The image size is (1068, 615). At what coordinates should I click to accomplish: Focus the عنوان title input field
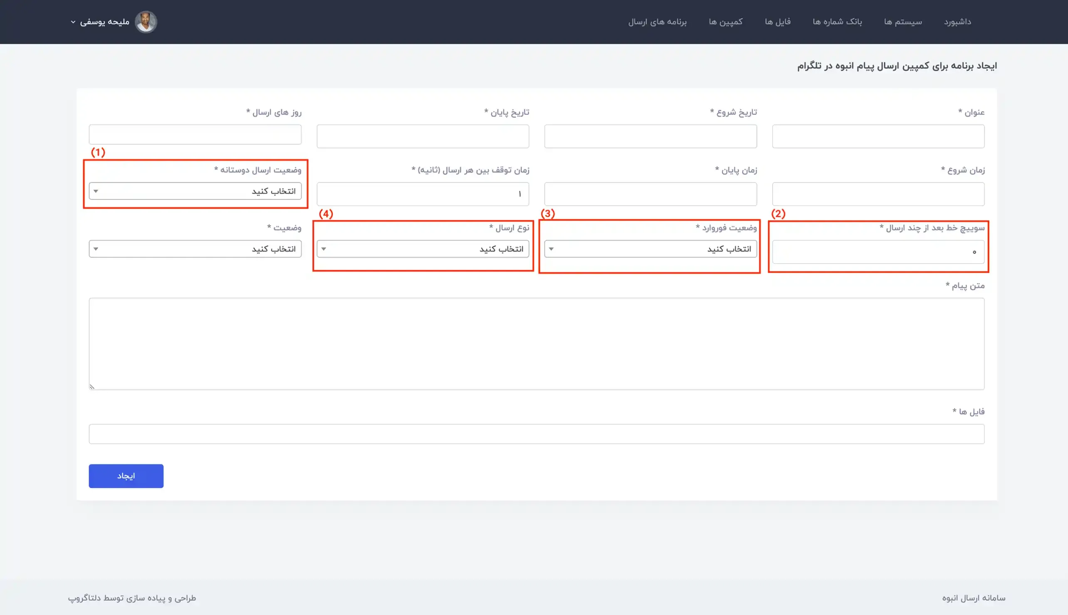click(x=878, y=136)
